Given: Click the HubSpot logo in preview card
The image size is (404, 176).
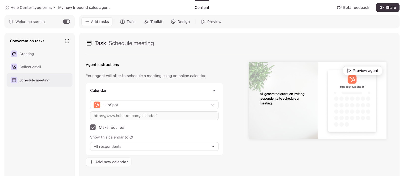Looking at the screenshot, I should click(352, 79).
